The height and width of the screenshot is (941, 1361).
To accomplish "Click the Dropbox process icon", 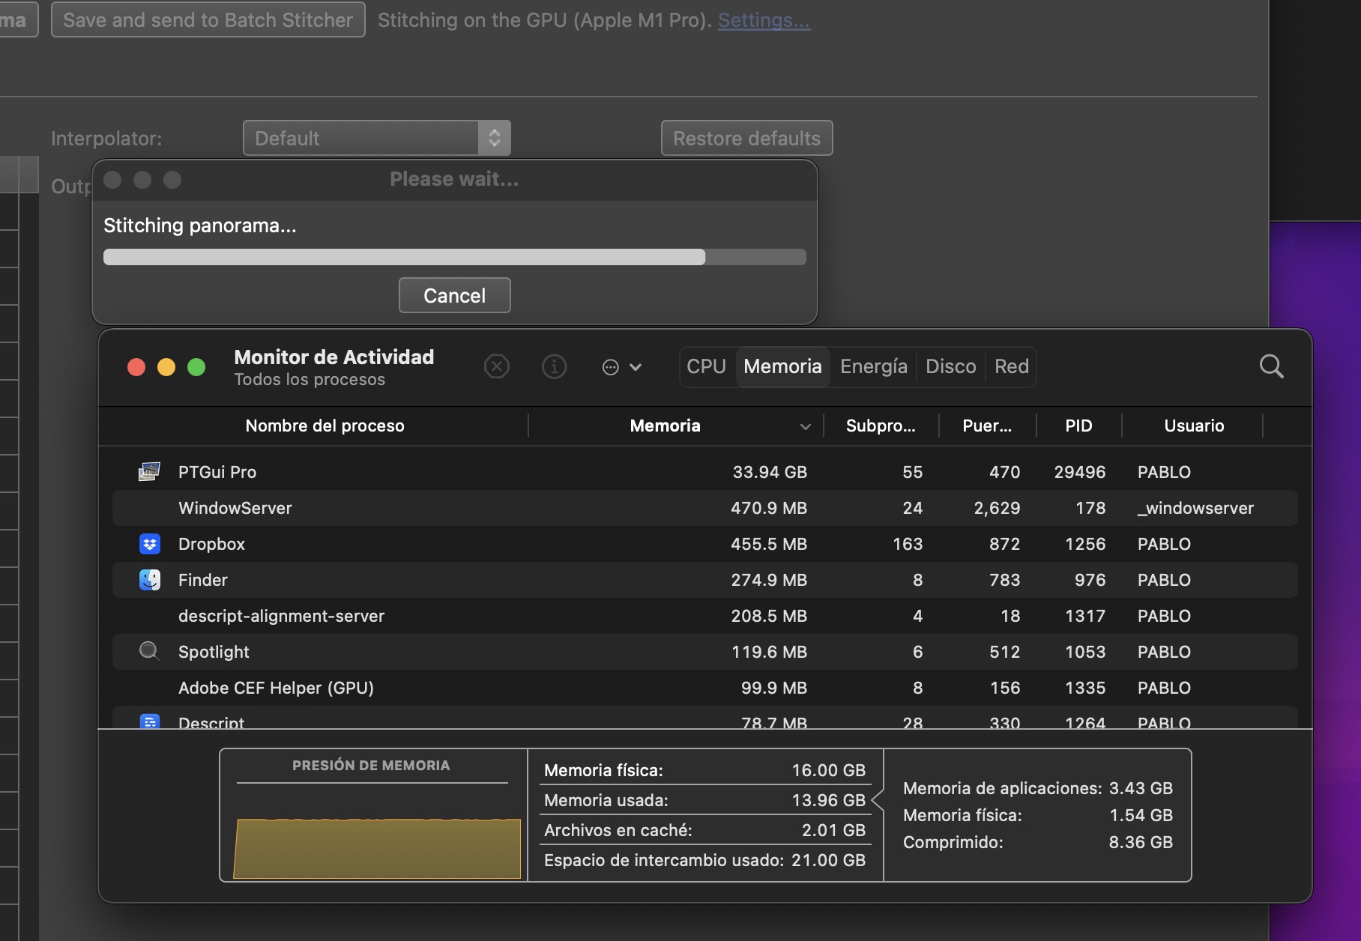I will click(150, 544).
